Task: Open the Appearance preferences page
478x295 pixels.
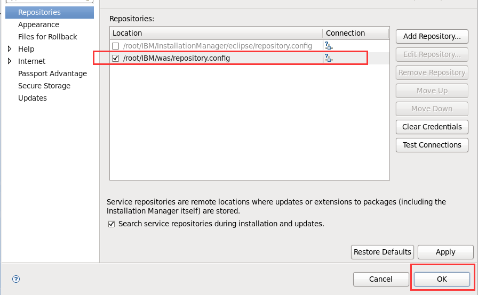Action: pos(38,24)
